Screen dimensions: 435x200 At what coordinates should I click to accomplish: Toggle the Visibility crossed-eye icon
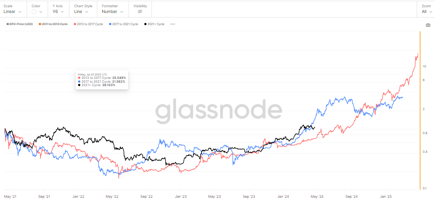click(x=140, y=11)
